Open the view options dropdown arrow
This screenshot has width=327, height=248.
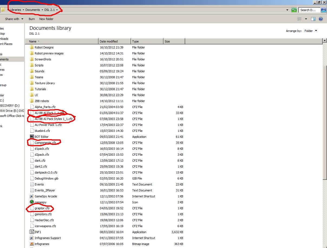click(306, 19)
